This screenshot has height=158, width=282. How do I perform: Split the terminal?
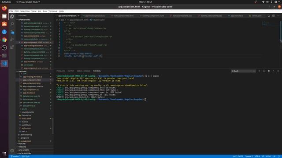coord(264,71)
